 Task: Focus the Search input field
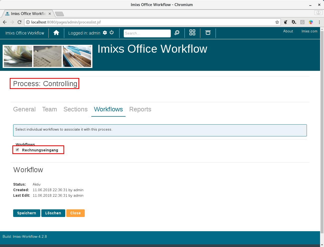click(x=147, y=33)
